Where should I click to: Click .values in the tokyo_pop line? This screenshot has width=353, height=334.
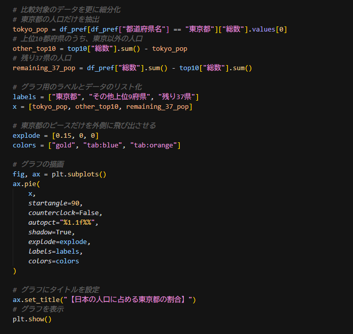pos(262,29)
